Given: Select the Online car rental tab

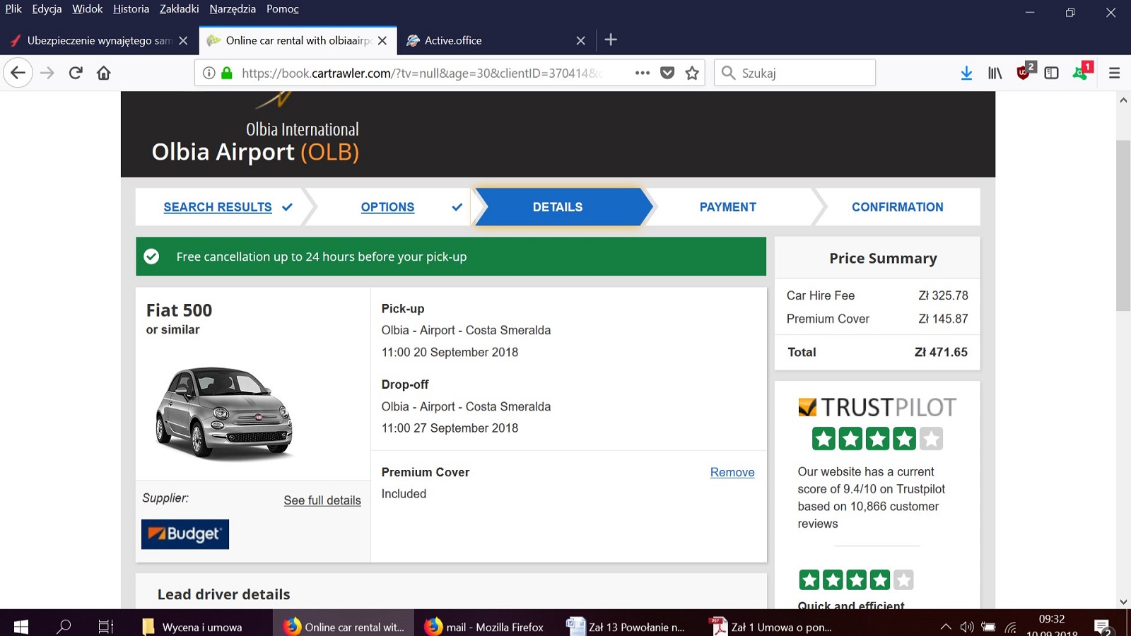Looking at the screenshot, I should coord(298,41).
